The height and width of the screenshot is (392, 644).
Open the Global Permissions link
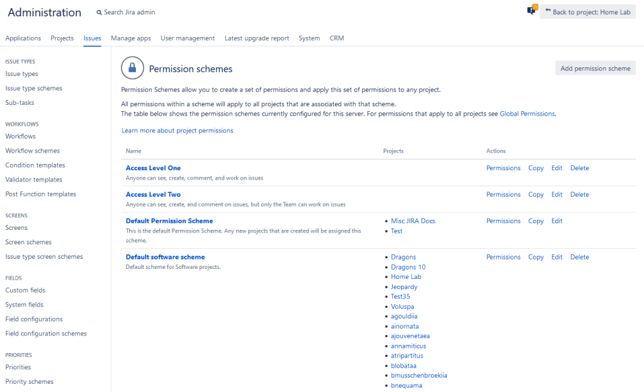coord(527,114)
